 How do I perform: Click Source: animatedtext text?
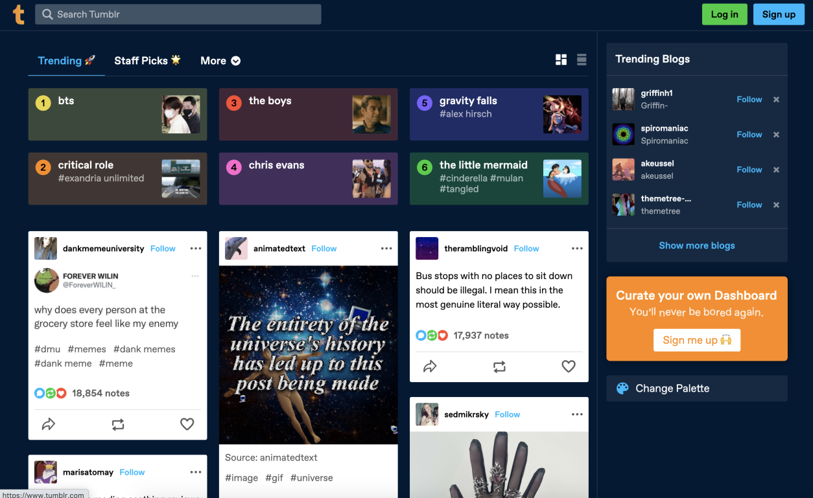271,457
